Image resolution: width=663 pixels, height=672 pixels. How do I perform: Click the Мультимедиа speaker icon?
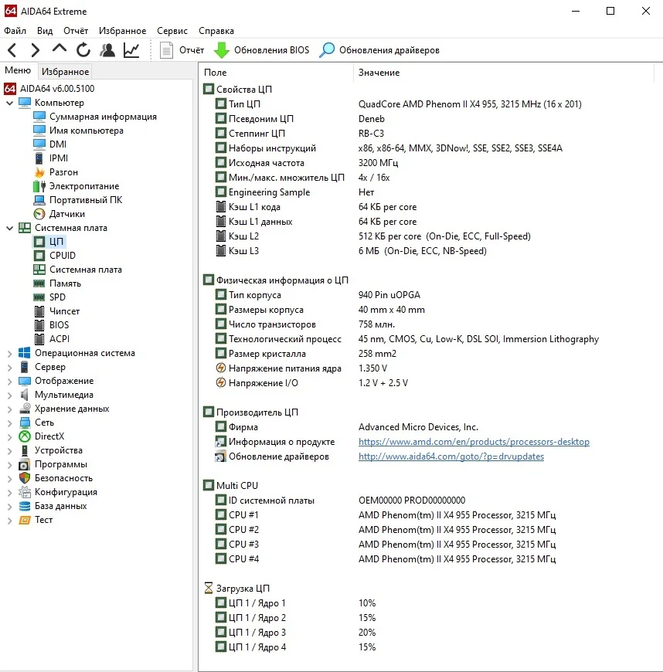[25, 394]
